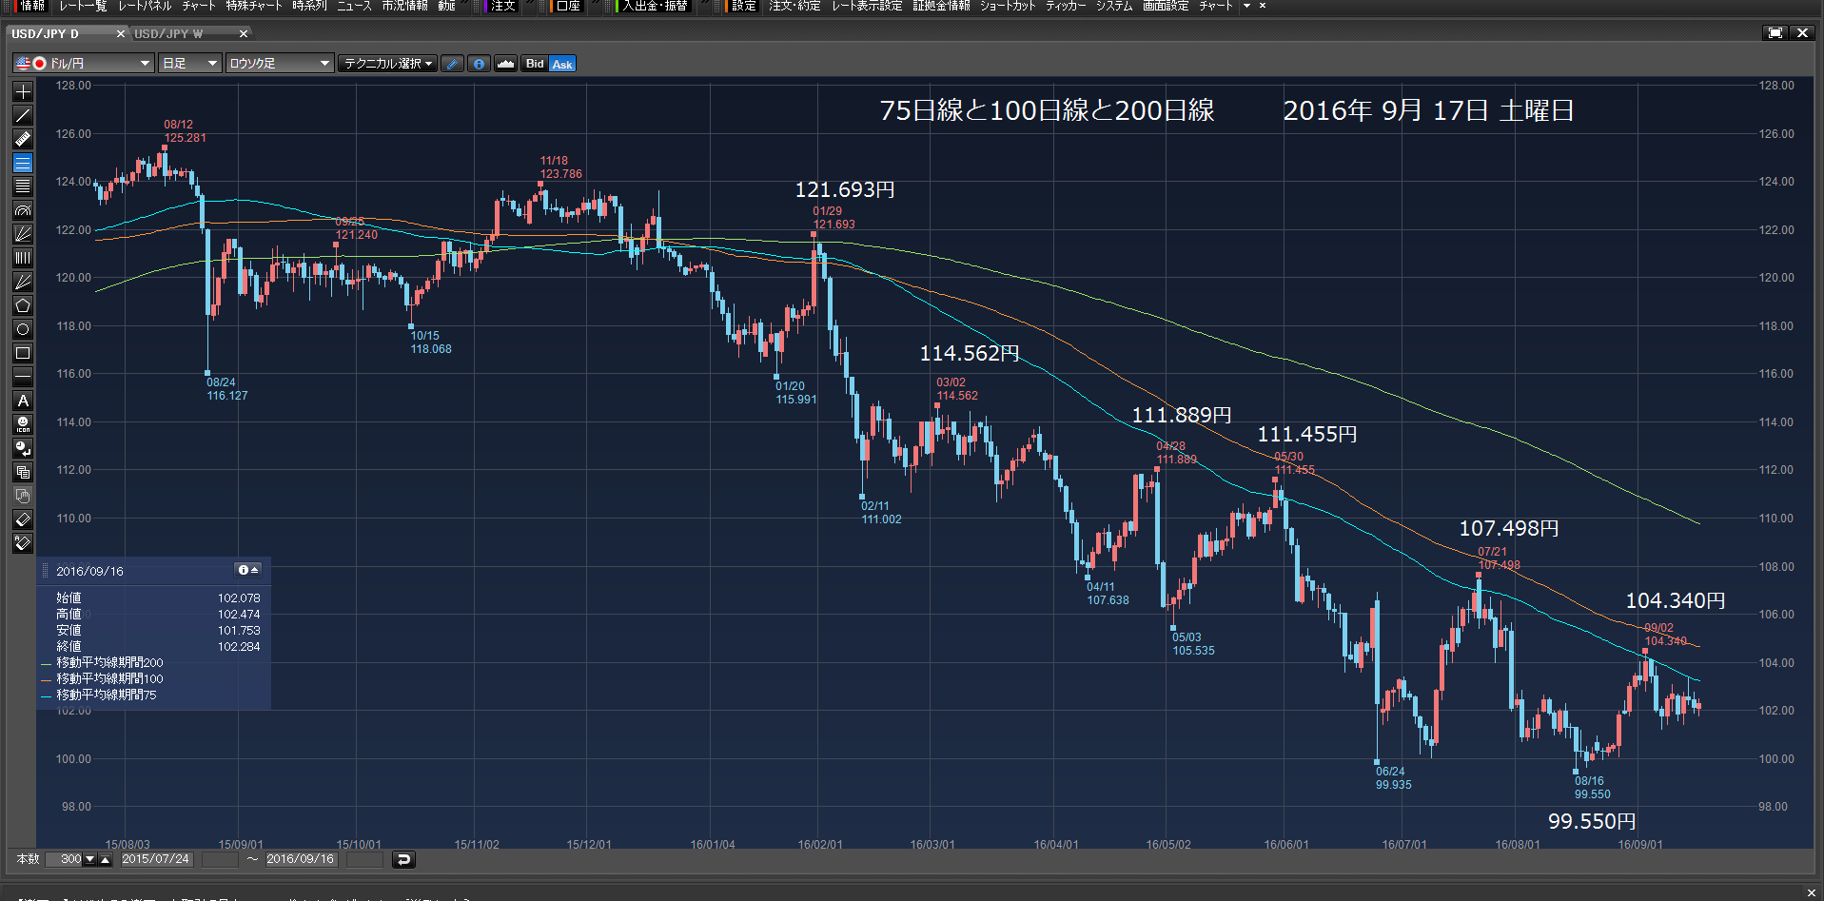Open the ニュース menu item
Viewport: 1824px width, 901px height.
354,6
